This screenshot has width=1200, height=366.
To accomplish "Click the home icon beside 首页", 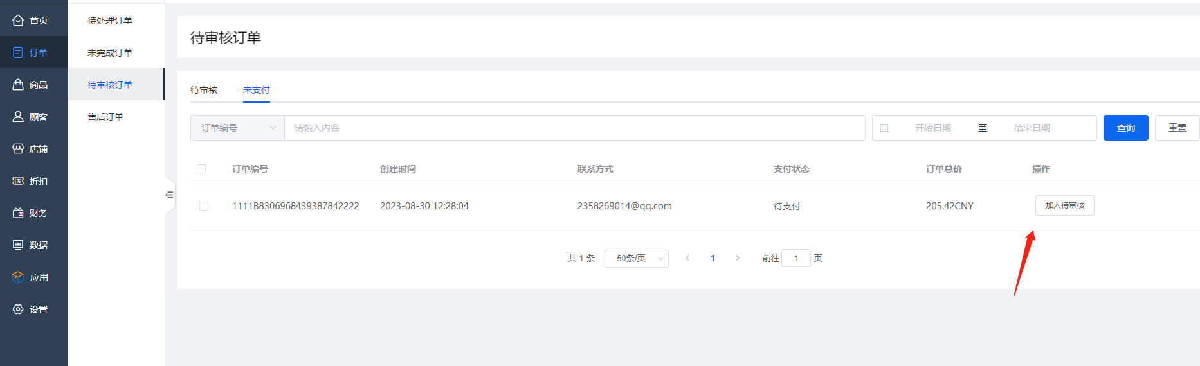I will click(18, 21).
